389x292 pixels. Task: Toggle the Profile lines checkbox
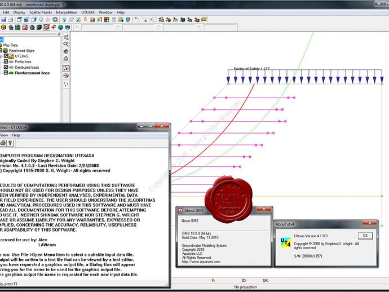(6, 61)
